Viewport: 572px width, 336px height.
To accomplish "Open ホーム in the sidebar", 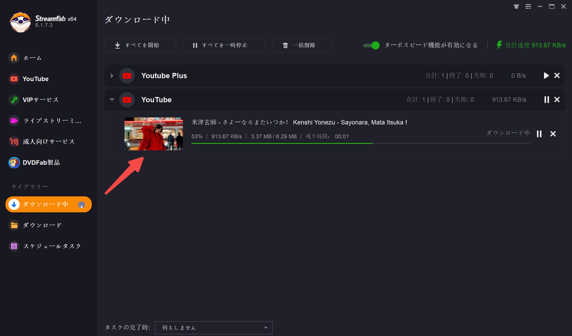I will coord(32,58).
